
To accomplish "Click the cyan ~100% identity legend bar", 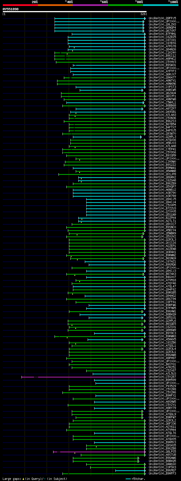I will [161, 5].
